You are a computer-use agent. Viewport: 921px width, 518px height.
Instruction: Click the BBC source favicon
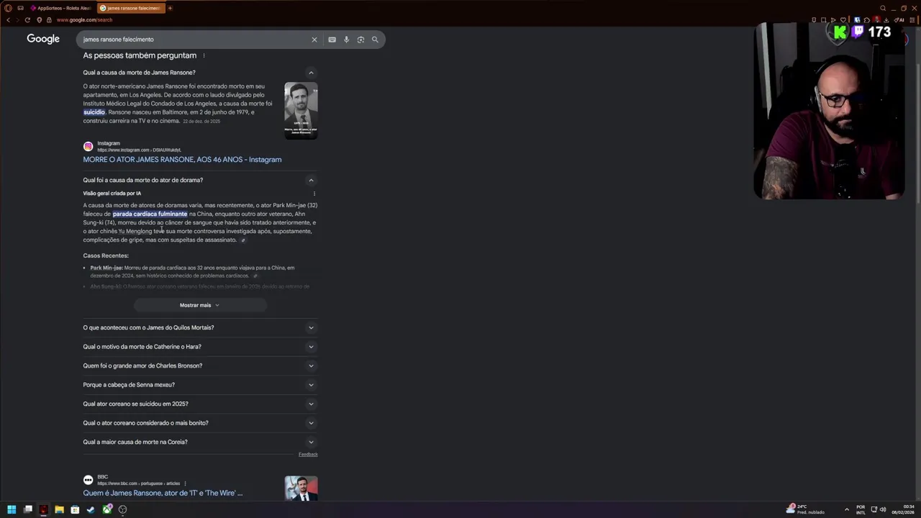point(88,480)
